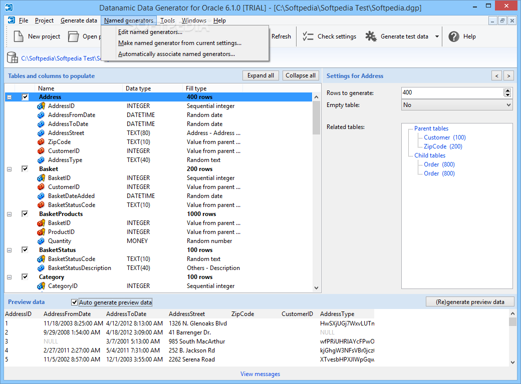Click the application icon left of the File menu
Screen dimensions: 521x384
click(x=12, y=20)
